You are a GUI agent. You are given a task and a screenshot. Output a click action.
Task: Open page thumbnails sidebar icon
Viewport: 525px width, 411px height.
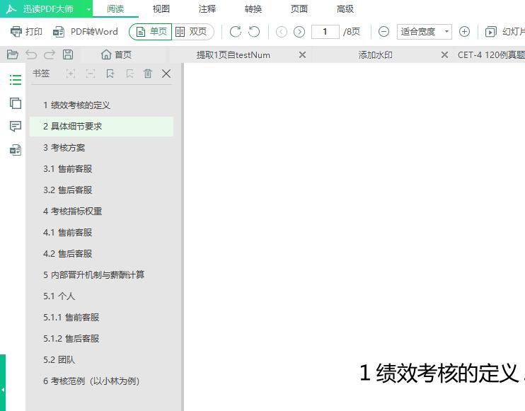[16, 103]
